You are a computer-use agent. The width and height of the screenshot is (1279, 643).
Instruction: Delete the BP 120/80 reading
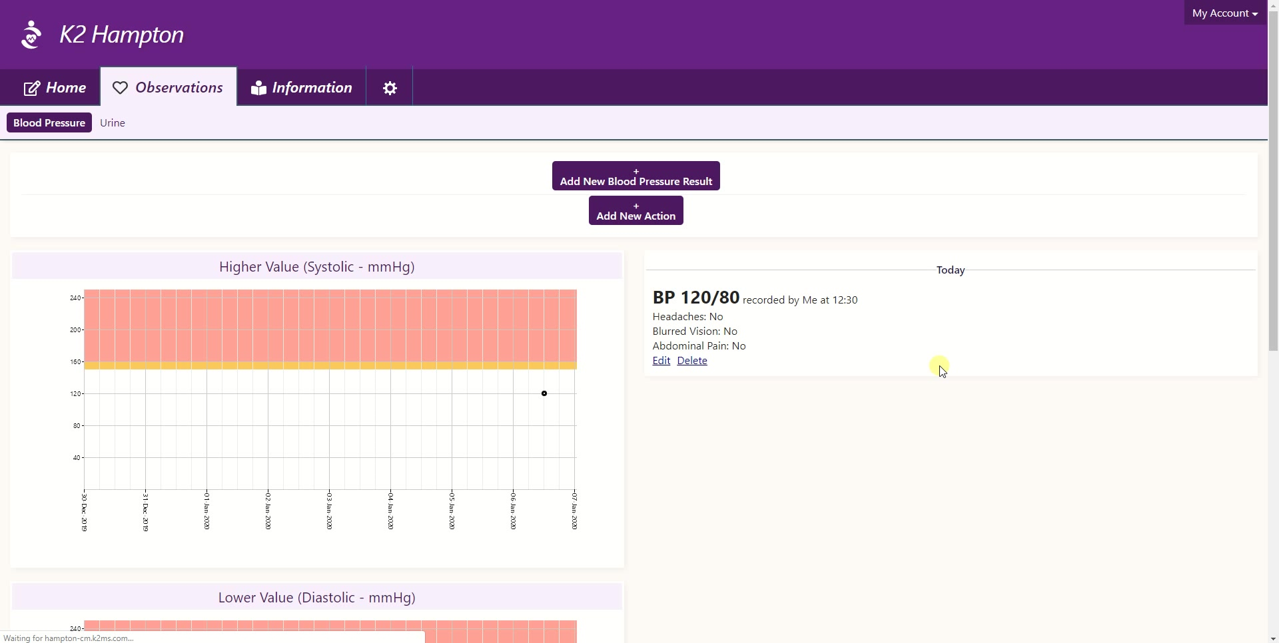pyautogui.click(x=692, y=361)
